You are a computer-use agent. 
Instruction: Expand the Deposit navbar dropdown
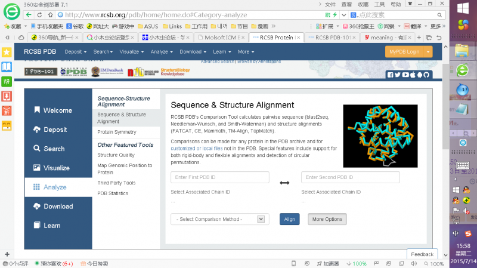pos(76,52)
